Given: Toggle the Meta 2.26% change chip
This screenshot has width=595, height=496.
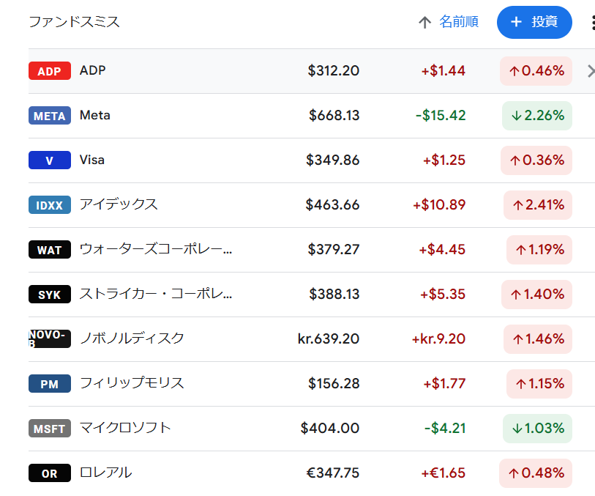Looking at the screenshot, I should pyautogui.click(x=538, y=115).
